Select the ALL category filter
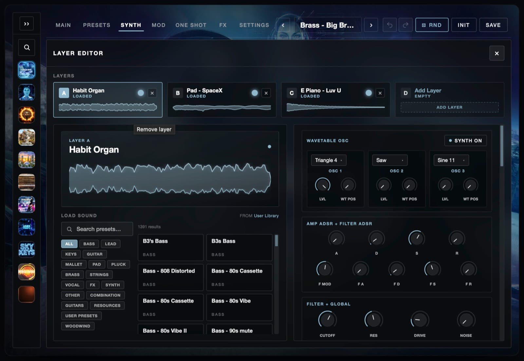This screenshot has height=361, width=524. [69, 244]
